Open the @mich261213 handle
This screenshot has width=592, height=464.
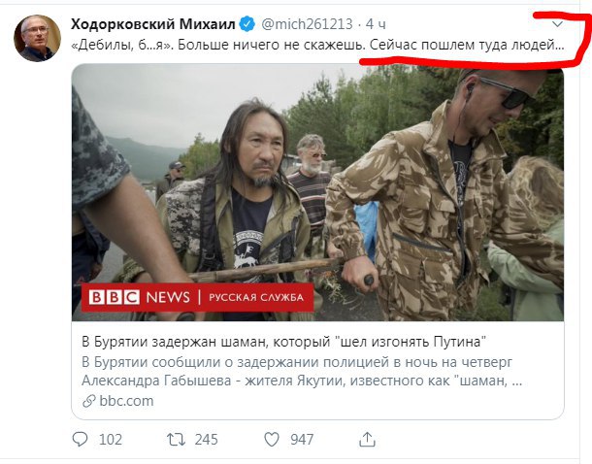[307, 24]
